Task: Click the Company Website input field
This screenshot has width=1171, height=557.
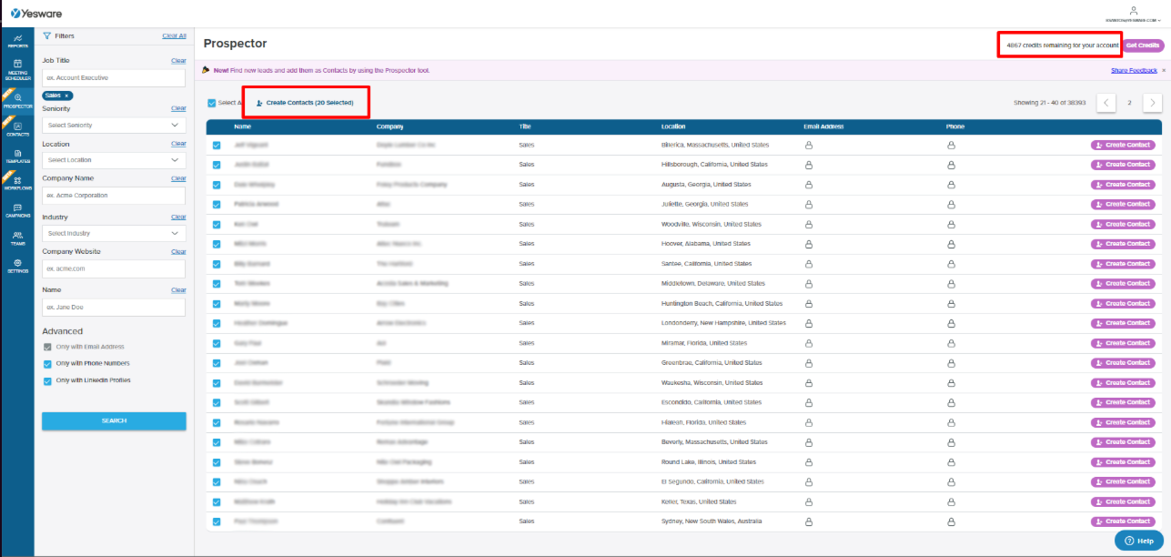Action: [x=114, y=268]
